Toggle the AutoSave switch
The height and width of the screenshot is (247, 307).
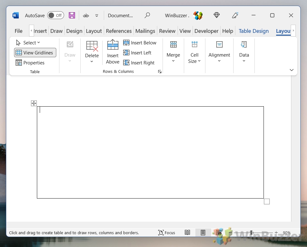point(56,15)
